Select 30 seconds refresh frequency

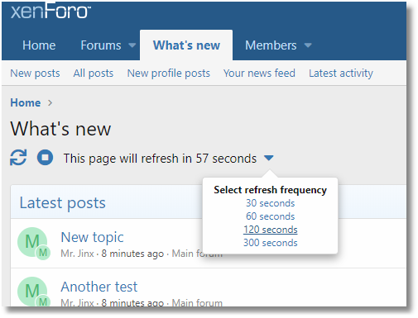tap(270, 203)
